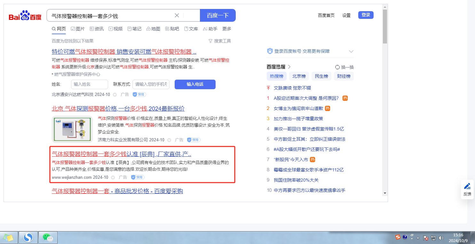Switch to the 财经榜 hot list tab

pyautogui.click(x=344, y=76)
